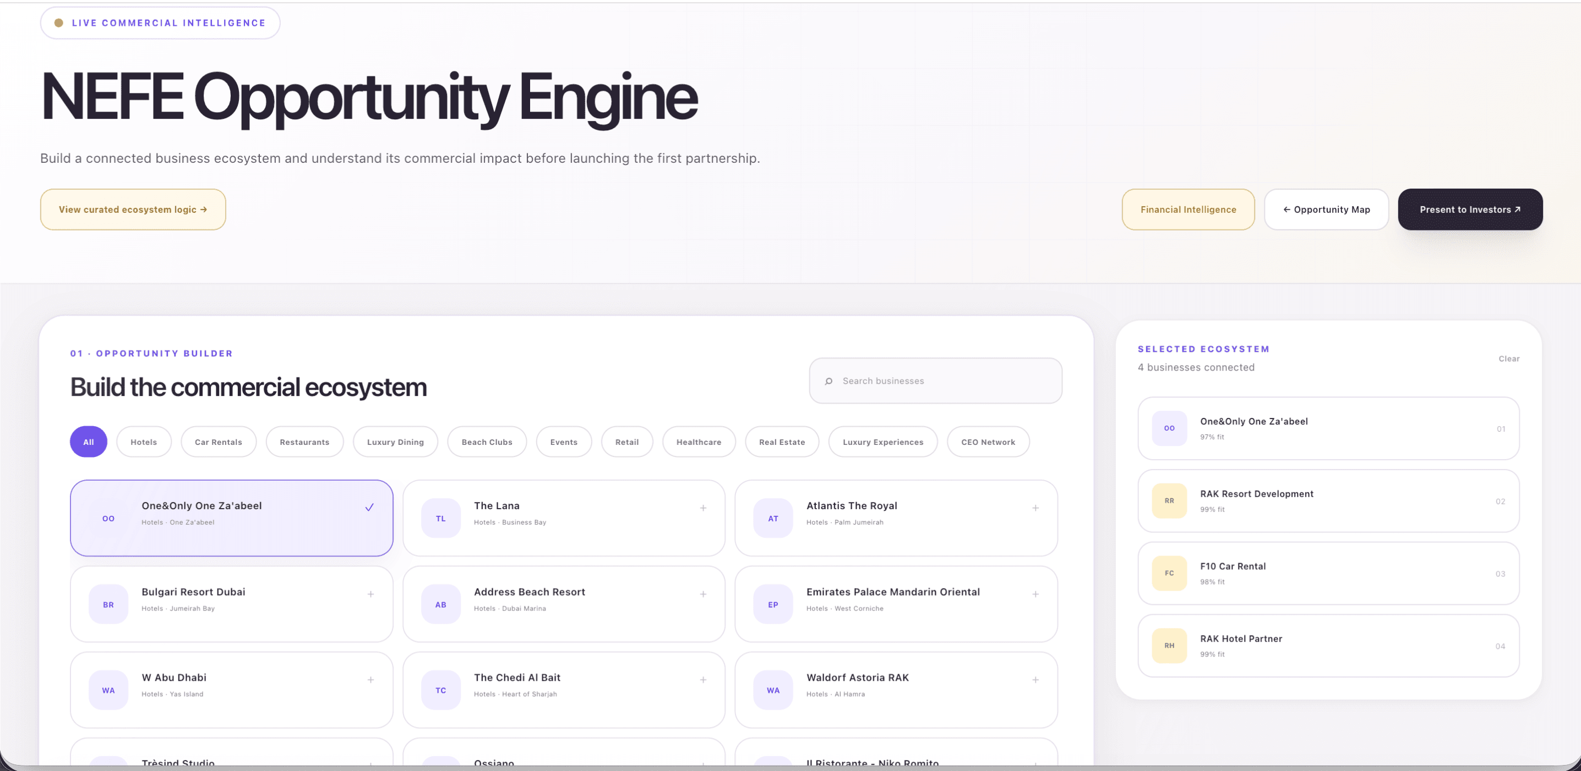Viewport: 1581px width, 771px height.
Task: Click the RR badge for RAK Resort Development
Action: [1169, 501]
